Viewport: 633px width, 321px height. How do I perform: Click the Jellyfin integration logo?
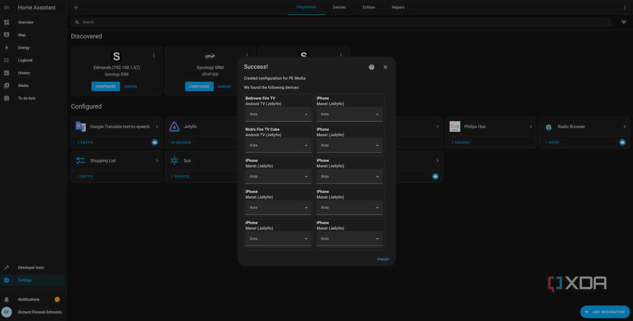click(174, 127)
